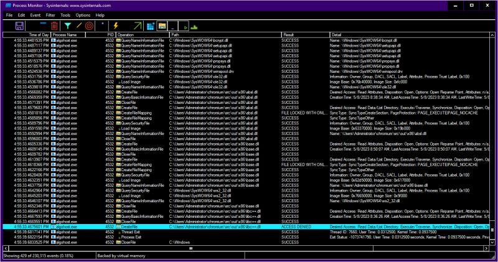
Task: Click horizontal scrollbar left arrow
Action: pos(6,248)
